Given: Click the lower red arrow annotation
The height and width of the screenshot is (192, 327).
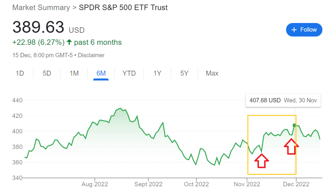Looking at the screenshot, I should click(x=262, y=160).
